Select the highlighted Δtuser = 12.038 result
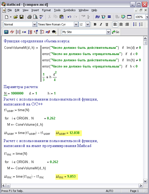 (x=68, y=133)
